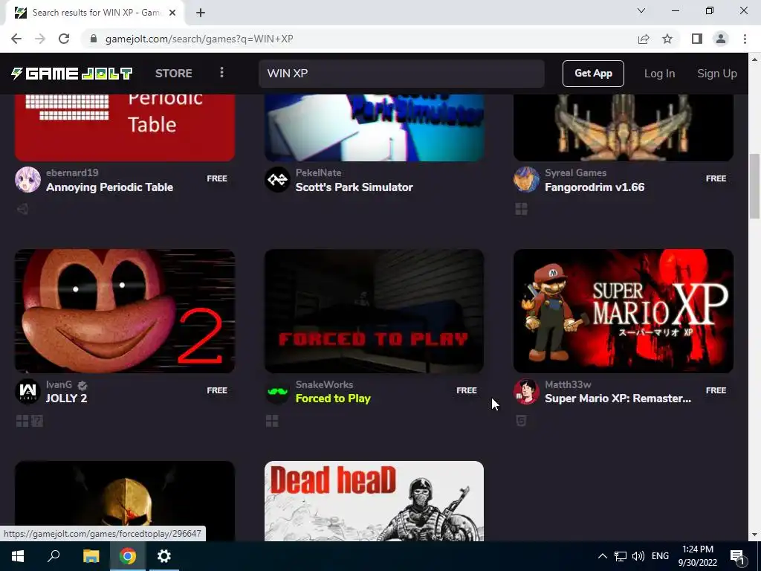Screen dimensions: 761x571
Task: Click the HTML5 icon under Super Mario XP
Action: [521, 421]
